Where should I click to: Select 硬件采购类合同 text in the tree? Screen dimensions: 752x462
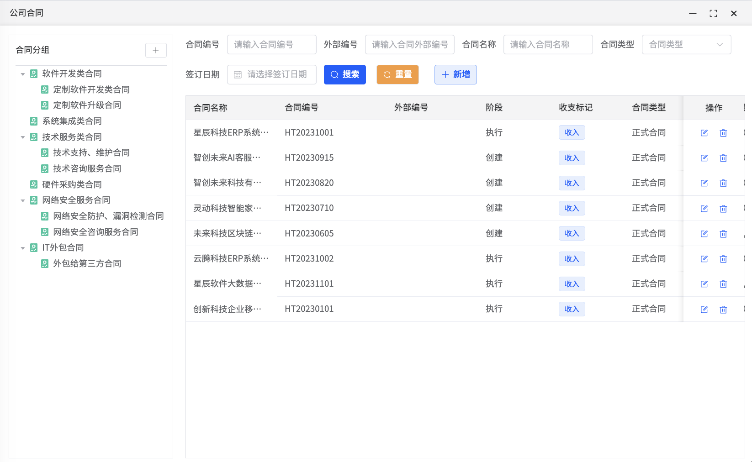72,184
